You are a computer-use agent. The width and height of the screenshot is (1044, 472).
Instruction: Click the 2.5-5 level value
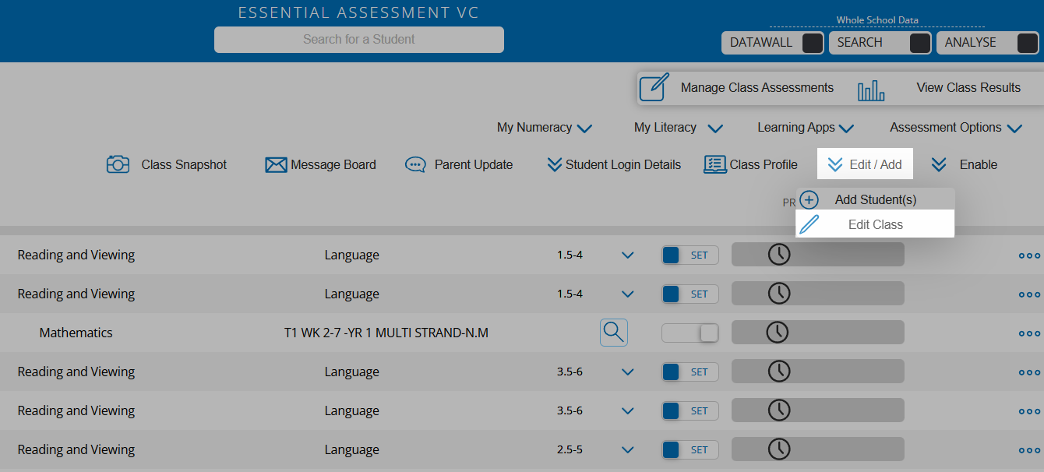coord(570,449)
